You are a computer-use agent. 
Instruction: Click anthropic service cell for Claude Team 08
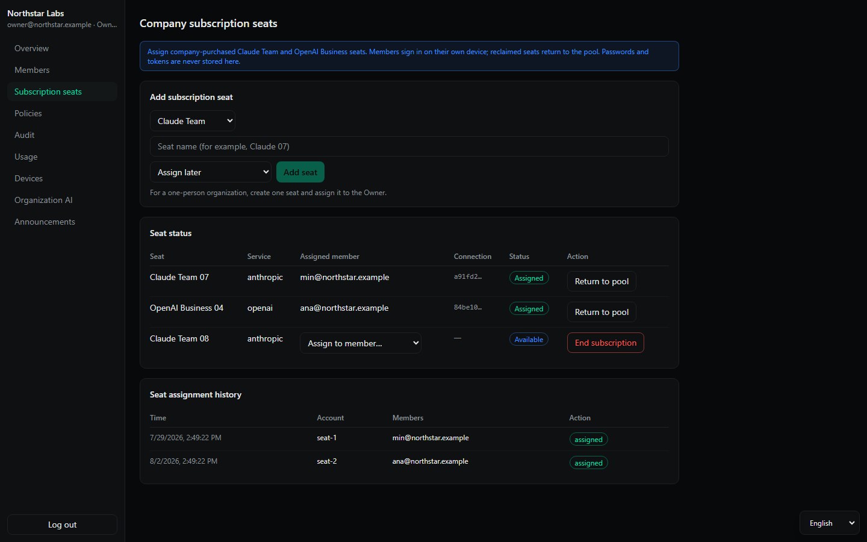265,338
